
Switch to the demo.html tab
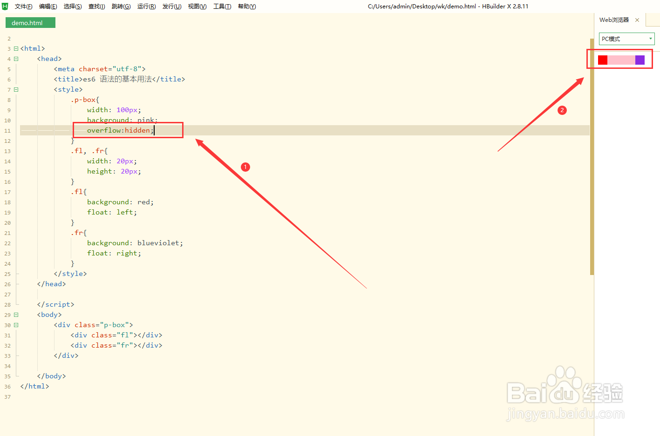pos(30,23)
